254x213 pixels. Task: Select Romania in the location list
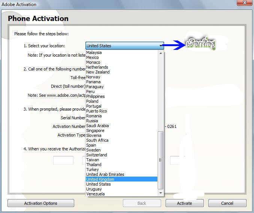[122, 116]
